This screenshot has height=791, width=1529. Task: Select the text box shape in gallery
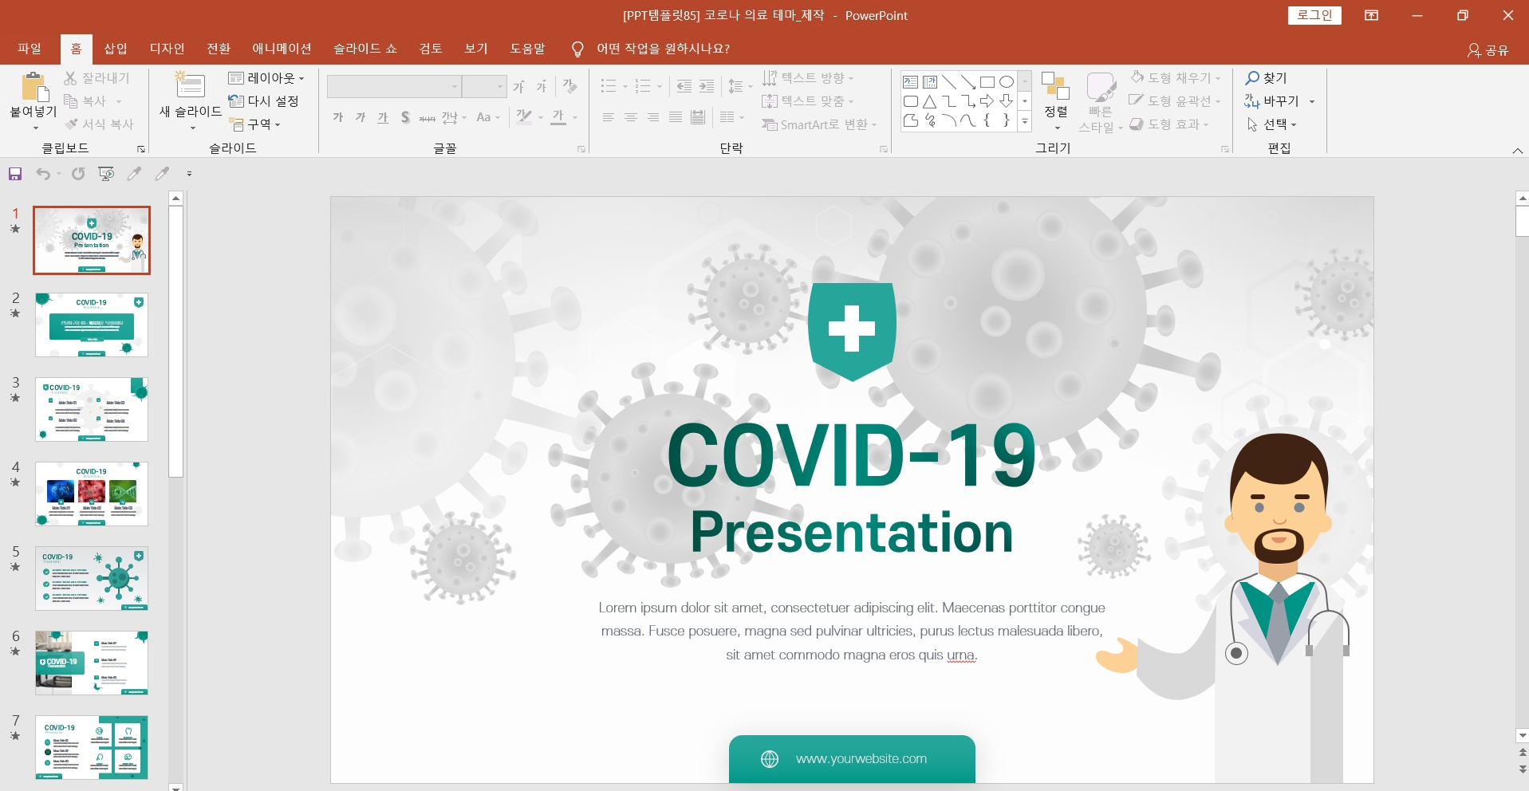click(x=911, y=82)
